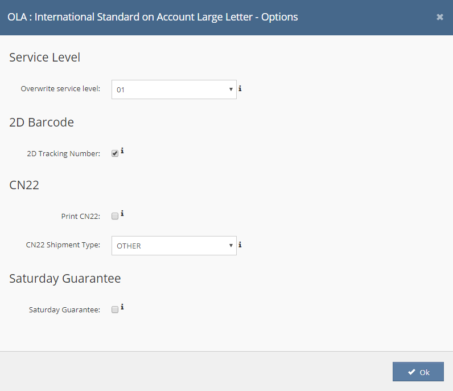Click the 'Overwrite service level:' label
Viewport: 453px width, 391px height.
[60, 89]
